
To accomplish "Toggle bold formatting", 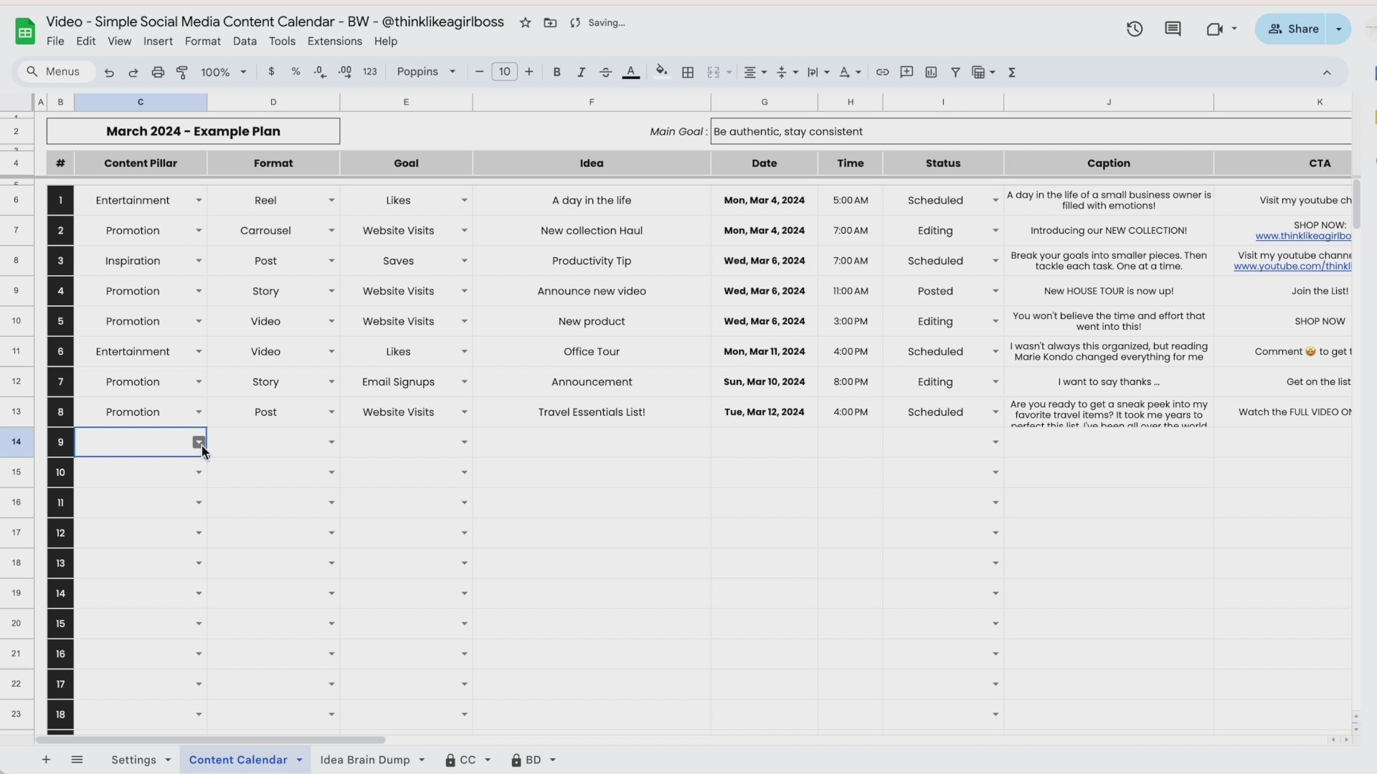I will click(557, 72).
